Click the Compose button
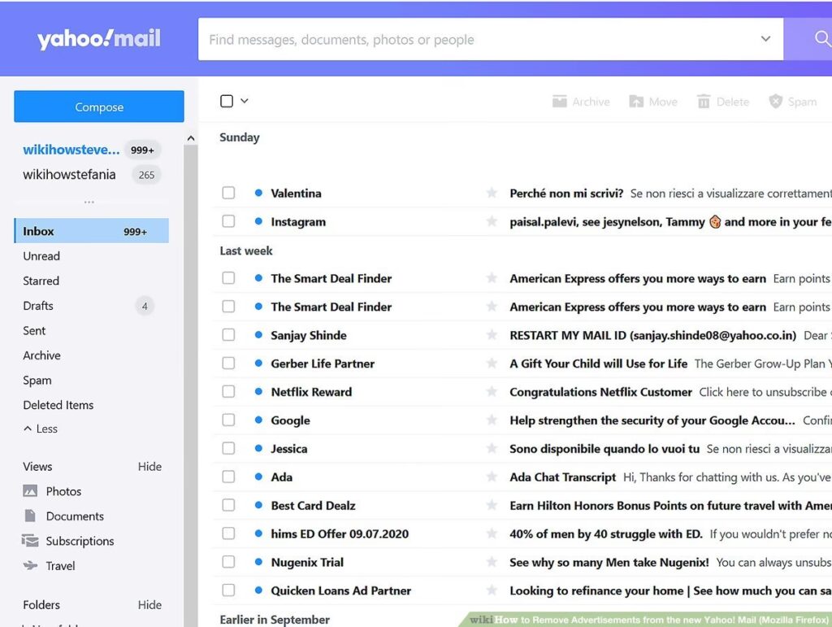 (99, 107)
